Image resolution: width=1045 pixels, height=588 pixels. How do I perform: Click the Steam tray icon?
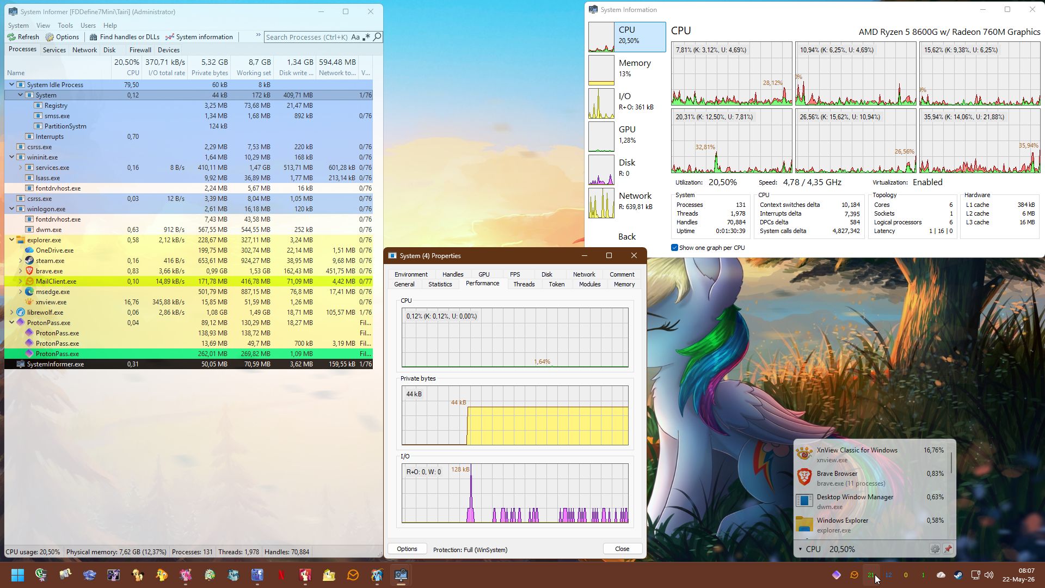pyautogui.click(x=958, y=575)
